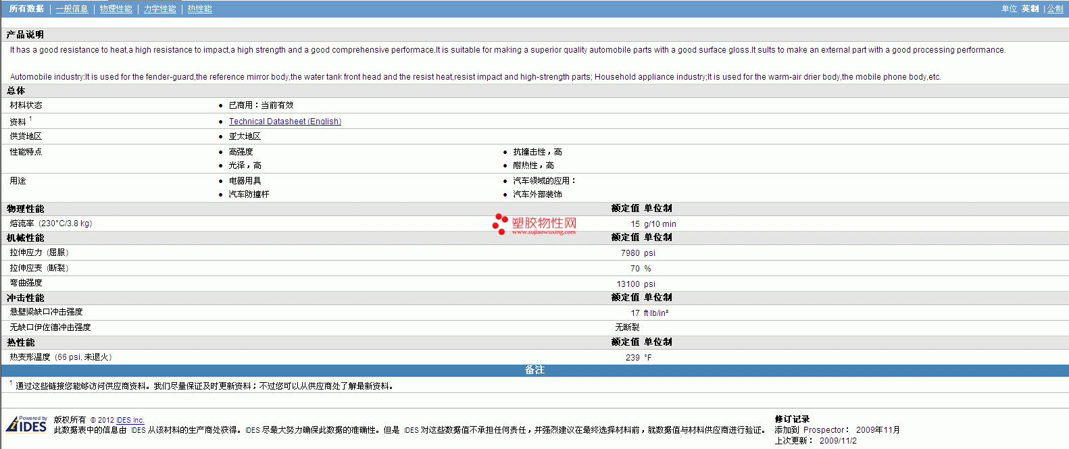The width and height of the screenshot is (1069, 449).
Task: Click the 性能特点 label
Action: point(26,152)
